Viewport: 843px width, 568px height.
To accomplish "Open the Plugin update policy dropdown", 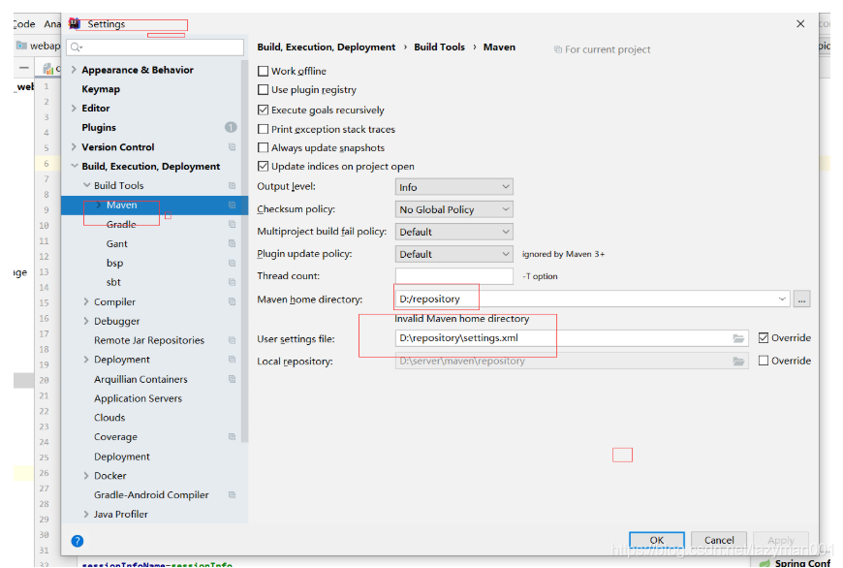I will click(453, 254).
